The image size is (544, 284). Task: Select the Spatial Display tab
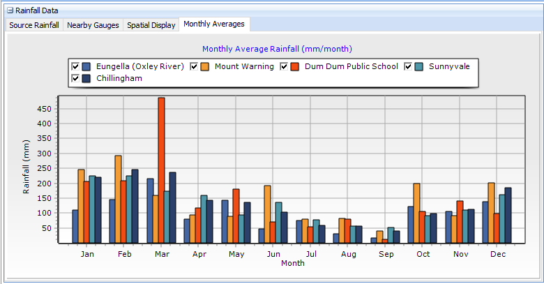151,25
